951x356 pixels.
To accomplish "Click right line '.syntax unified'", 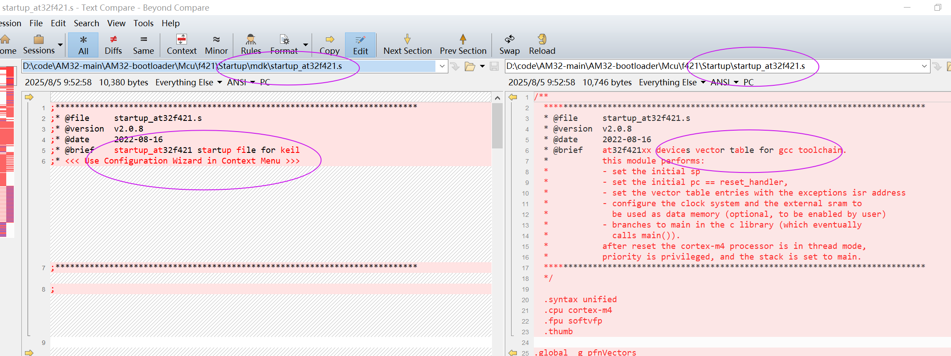I will coord(580,300).
